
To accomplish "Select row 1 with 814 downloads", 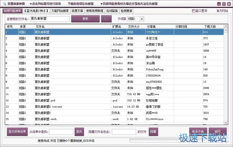I will 114,32.
